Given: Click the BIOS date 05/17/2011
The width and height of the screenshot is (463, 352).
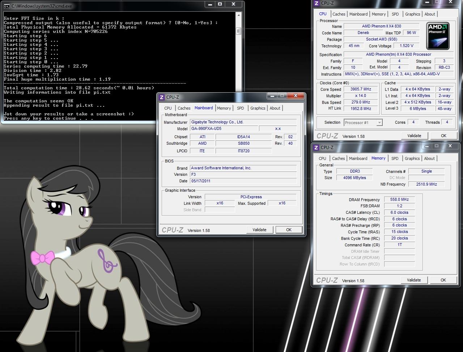Looking at the screenshot, I should point(243,181).
